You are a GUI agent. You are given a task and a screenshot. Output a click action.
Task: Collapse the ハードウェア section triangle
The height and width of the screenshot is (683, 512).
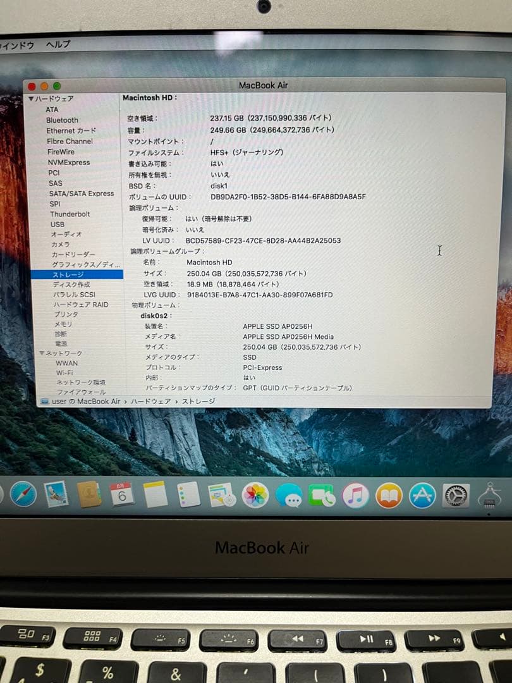tap(30, 99)
